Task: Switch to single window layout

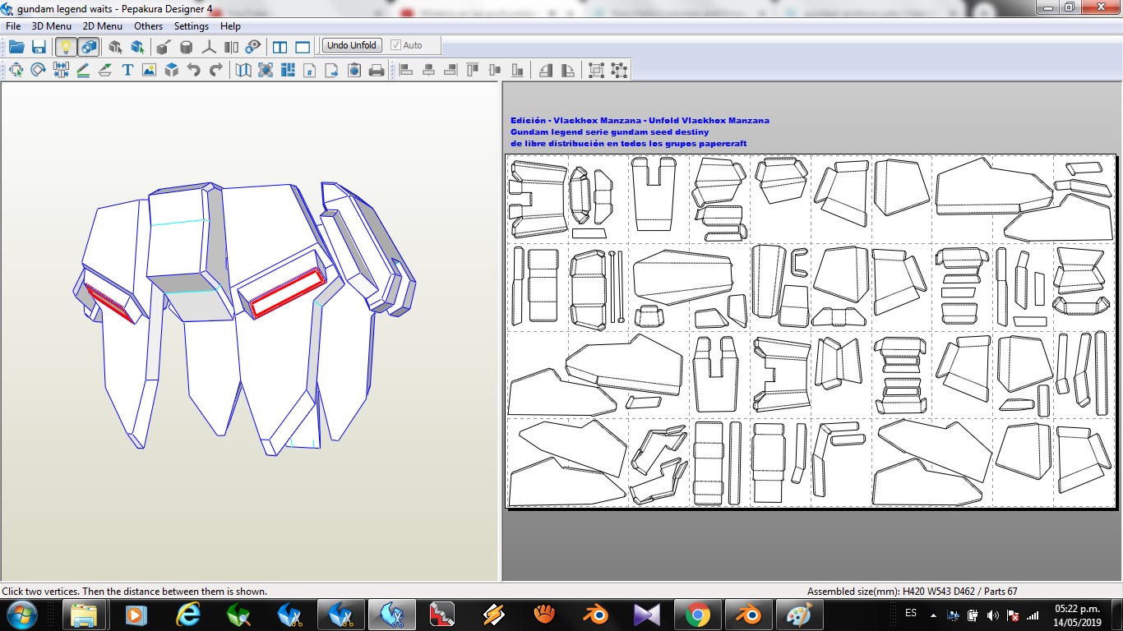Action: pos(303,46)
